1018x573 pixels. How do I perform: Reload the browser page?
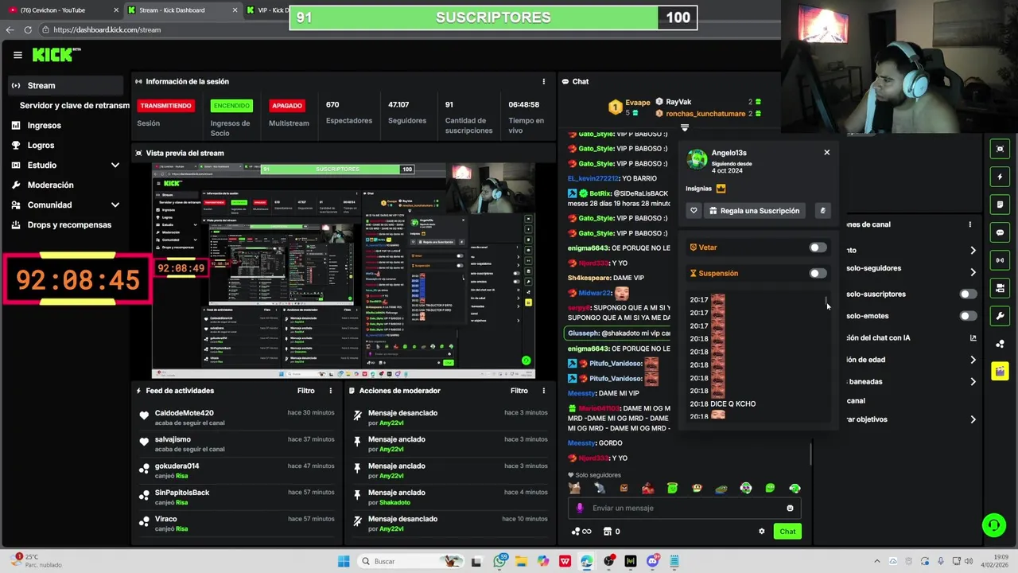point(28,29)
